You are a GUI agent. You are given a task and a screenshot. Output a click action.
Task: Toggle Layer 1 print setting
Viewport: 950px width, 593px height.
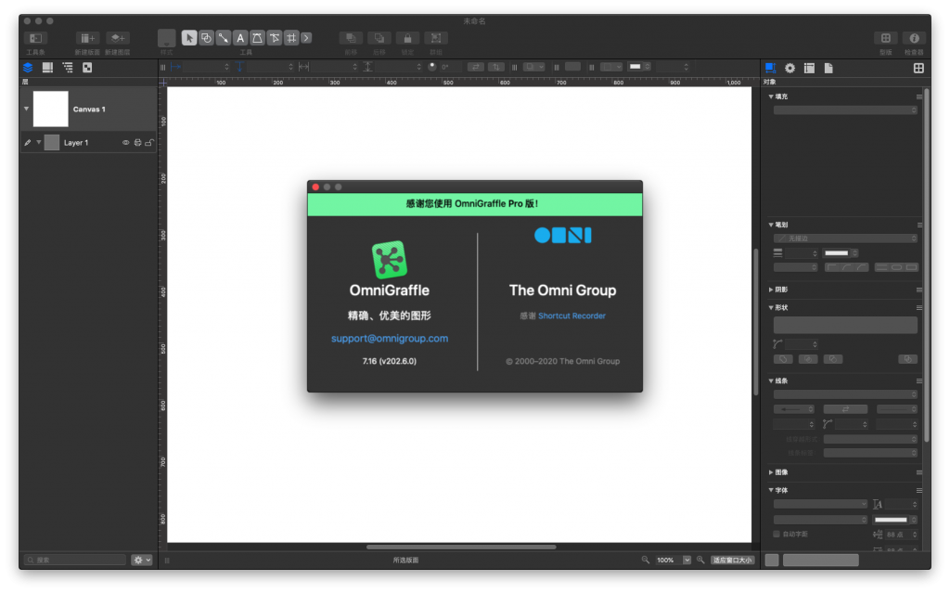[137, 143]
